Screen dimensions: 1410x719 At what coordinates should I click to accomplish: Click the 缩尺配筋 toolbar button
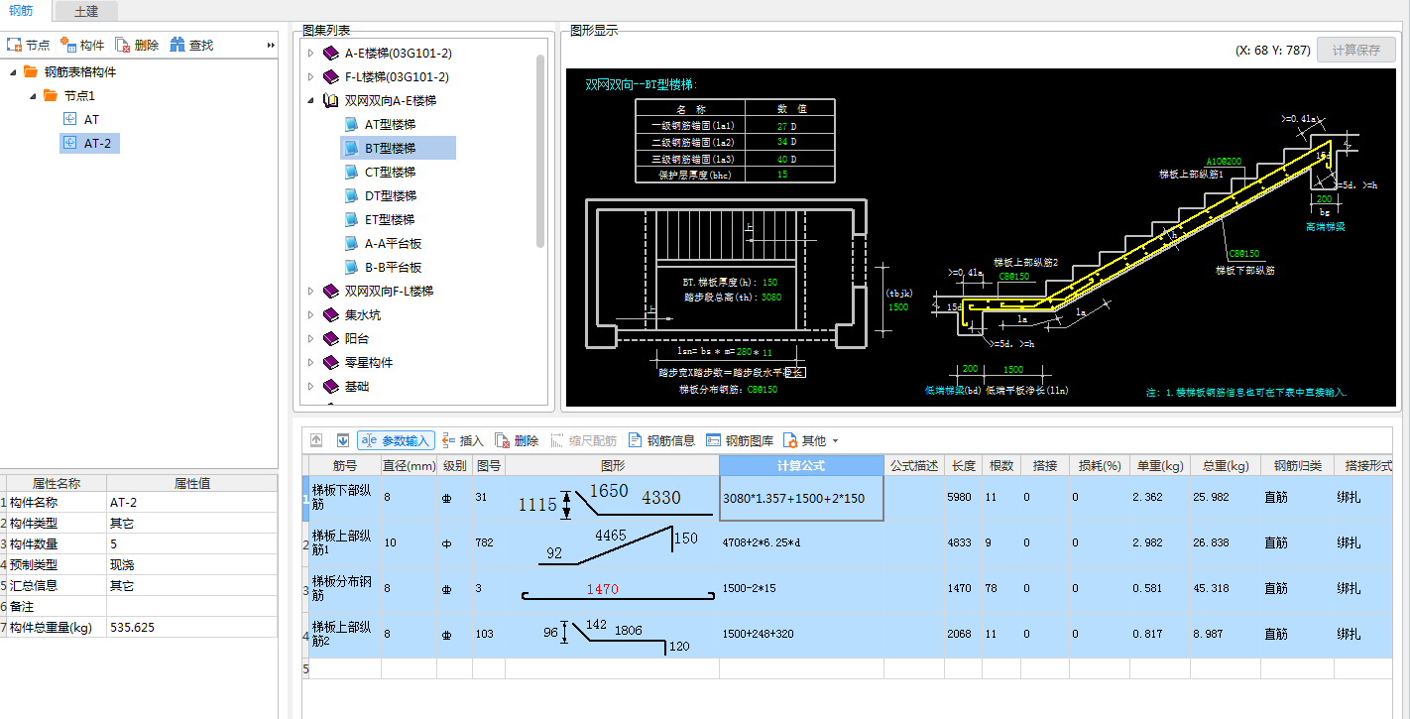tap(584, 440)
